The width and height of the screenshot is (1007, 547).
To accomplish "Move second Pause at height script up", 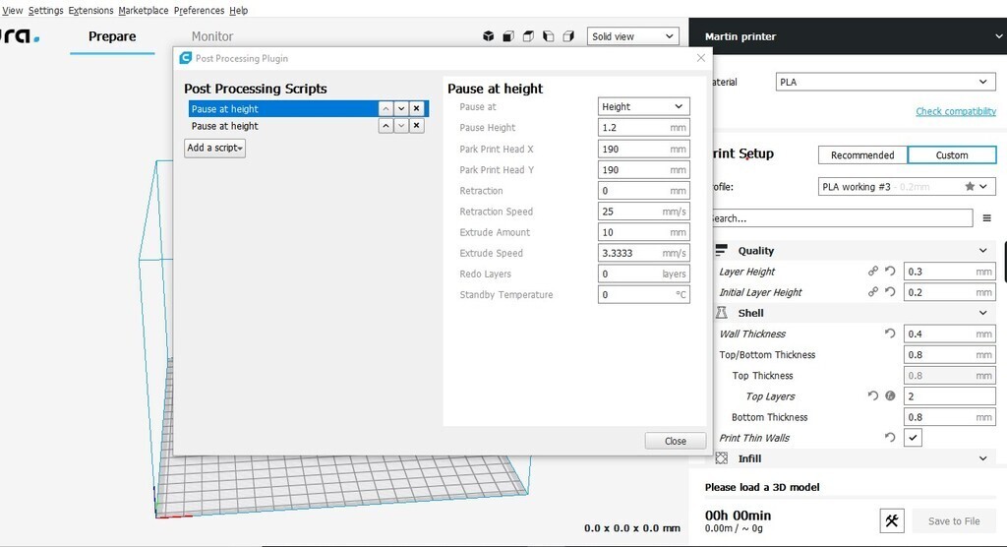I will pos(385,125).
